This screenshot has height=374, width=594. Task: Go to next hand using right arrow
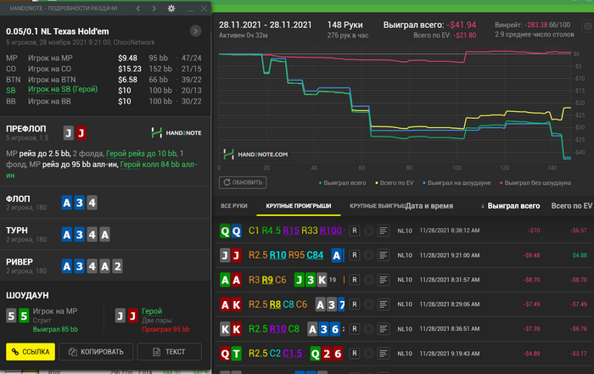pos(154,8)
